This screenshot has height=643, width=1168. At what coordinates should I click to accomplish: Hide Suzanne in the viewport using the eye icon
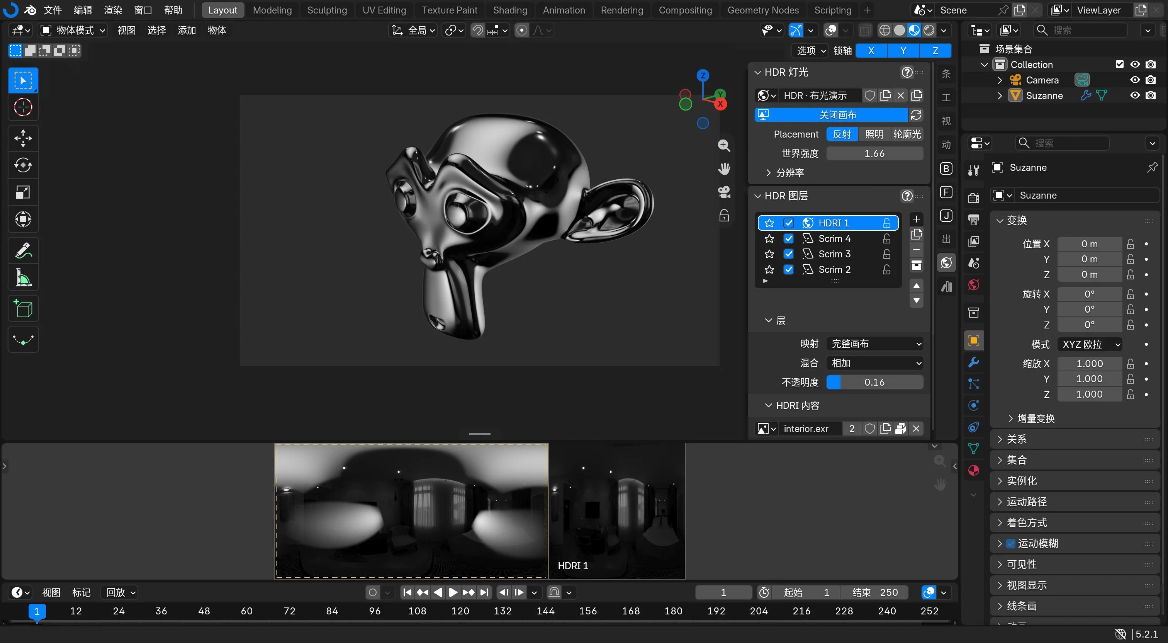1135,95
